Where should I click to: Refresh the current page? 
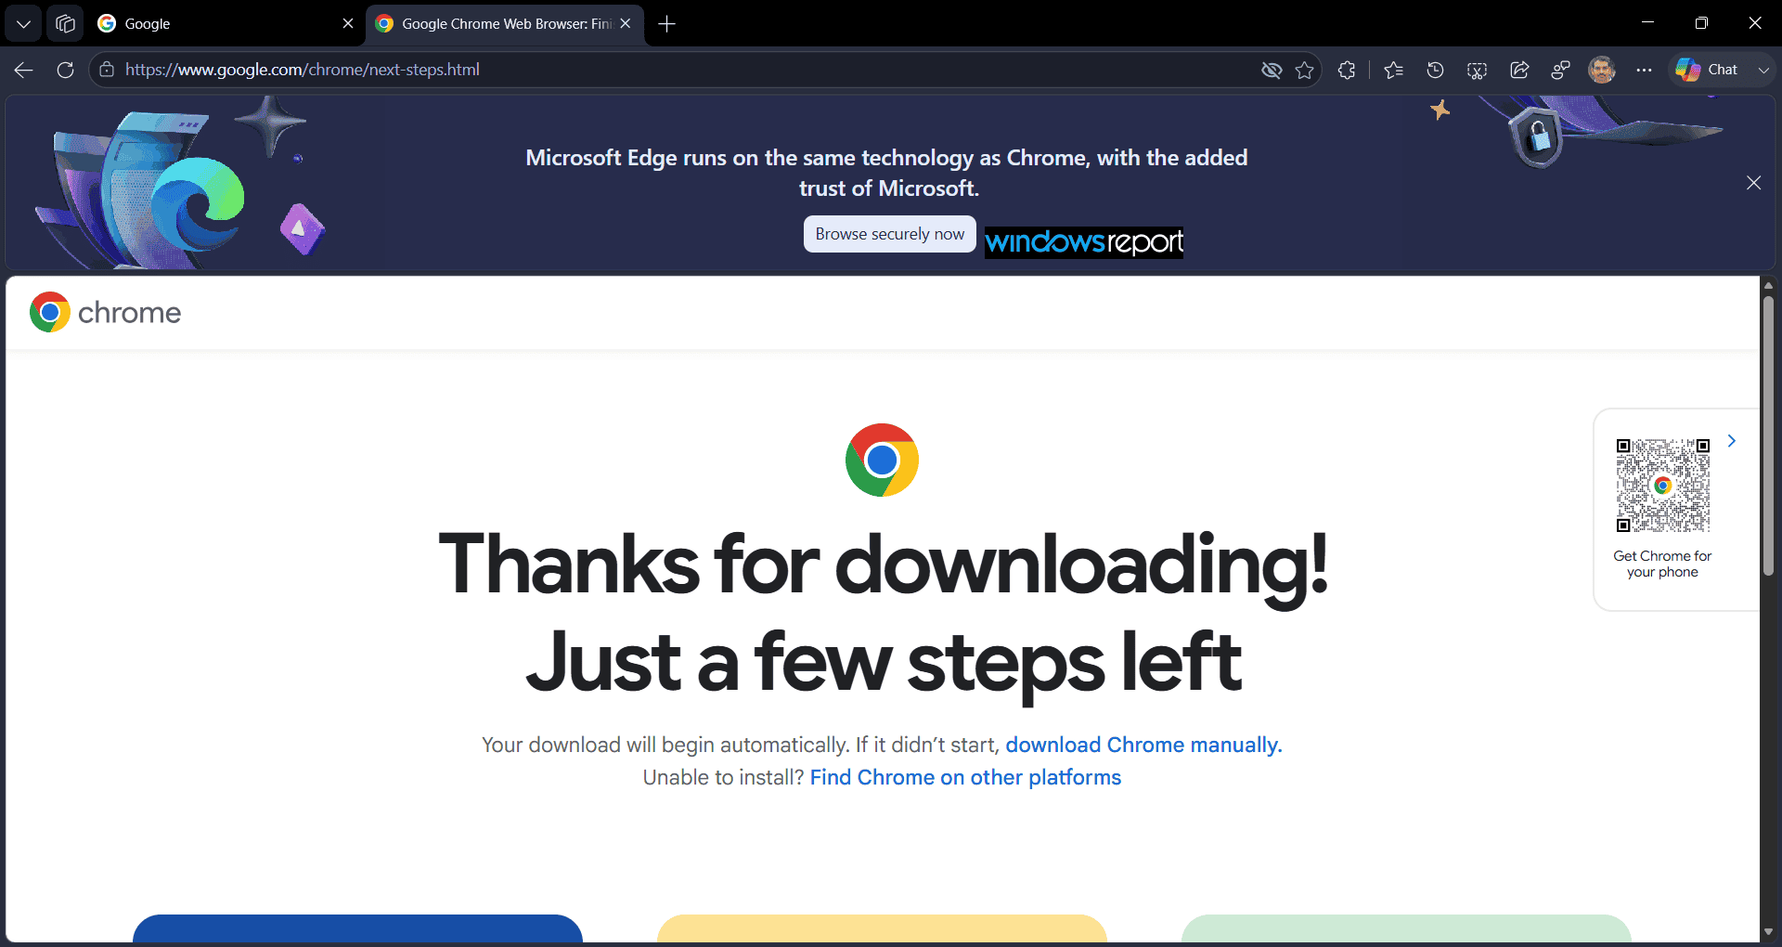click(65, 70)
